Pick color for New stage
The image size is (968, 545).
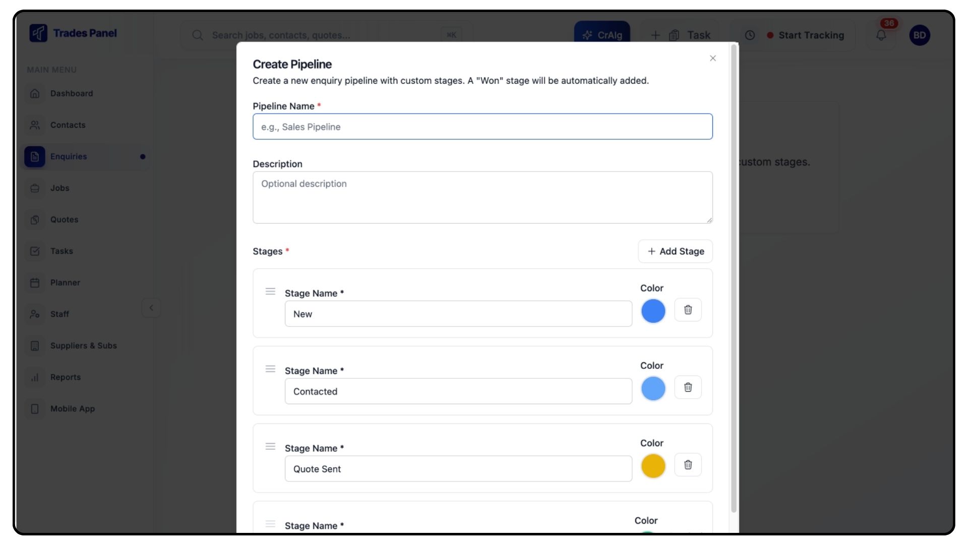tap(653, 311)
